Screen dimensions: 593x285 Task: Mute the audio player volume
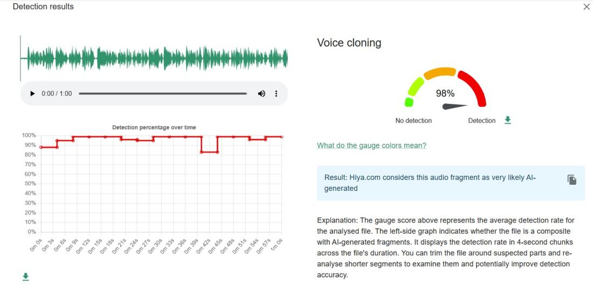[x=261, y=94]
